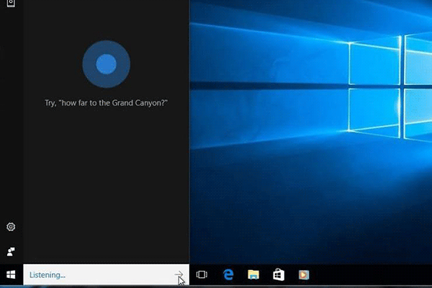This screenshot has width=432, height=288.
Task: Open the Windows Start menu
Action: point(11,274)
